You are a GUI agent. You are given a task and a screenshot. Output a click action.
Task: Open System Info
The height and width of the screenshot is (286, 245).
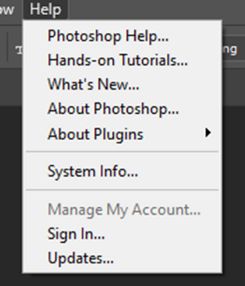point(123,171)
